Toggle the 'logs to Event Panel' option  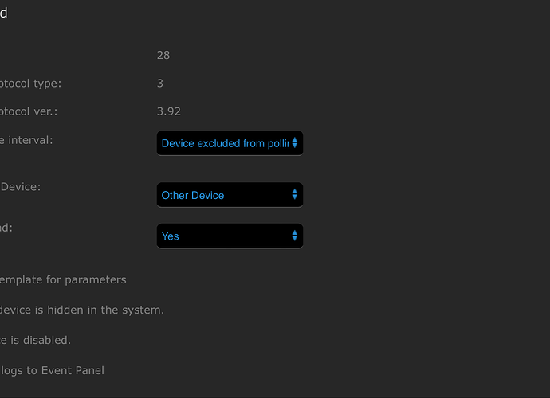tap(52, 370)
